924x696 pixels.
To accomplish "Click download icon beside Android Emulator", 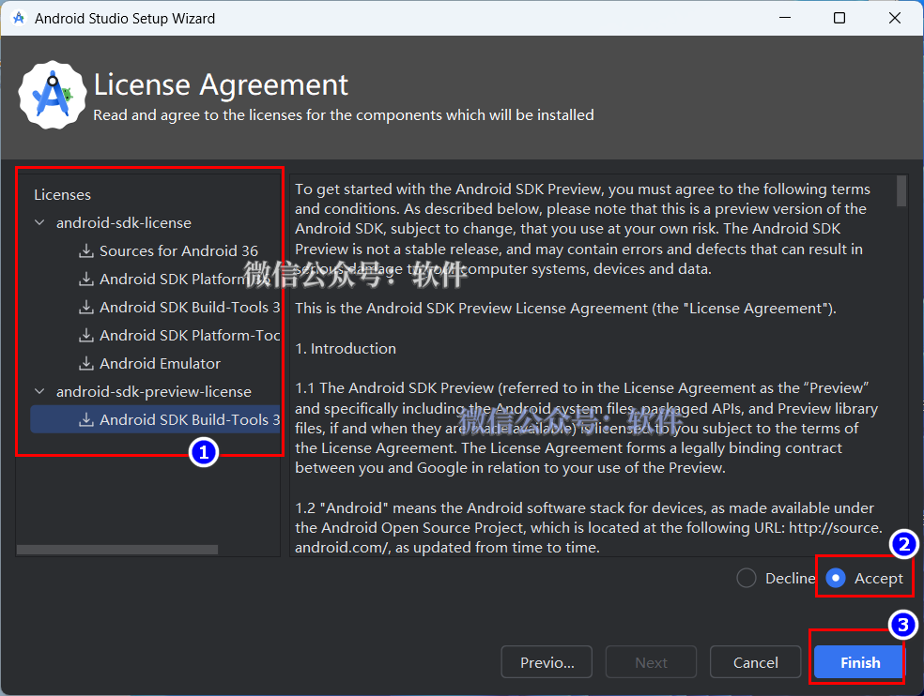I will [x=86, y=363].
